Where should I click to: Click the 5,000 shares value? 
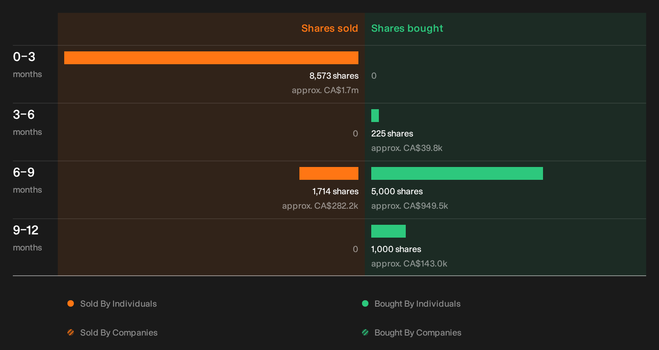397,191
